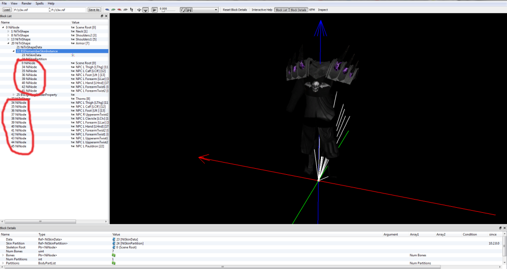
Task: Expand the Bones row in Block Details
Action: coord(3,255)
